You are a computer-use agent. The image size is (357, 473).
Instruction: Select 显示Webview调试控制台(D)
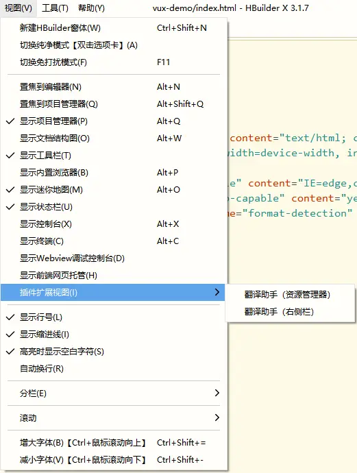point(113,258)
